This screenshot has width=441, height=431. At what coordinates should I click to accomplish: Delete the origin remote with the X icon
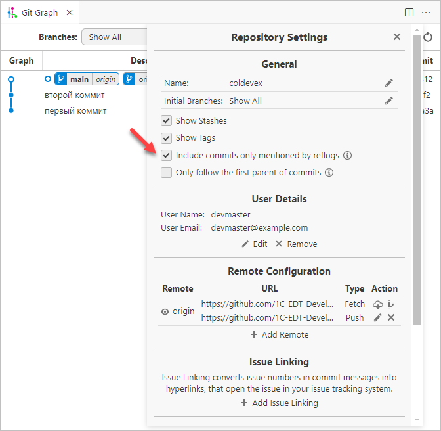[391, 317]
